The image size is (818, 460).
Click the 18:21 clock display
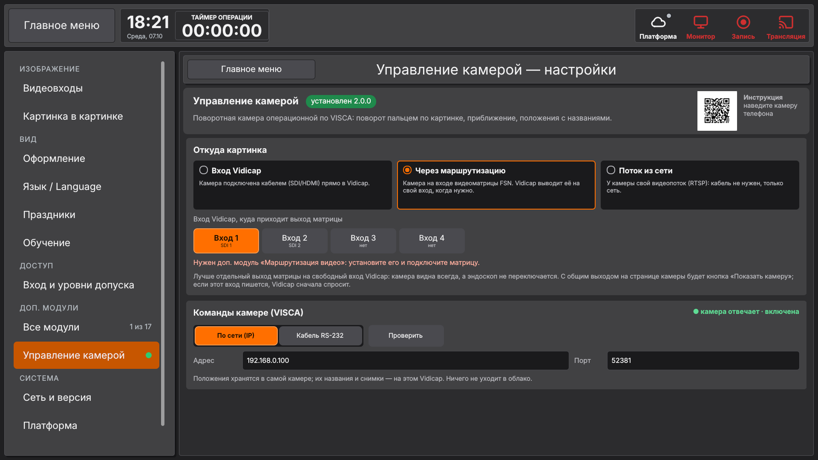148,22
